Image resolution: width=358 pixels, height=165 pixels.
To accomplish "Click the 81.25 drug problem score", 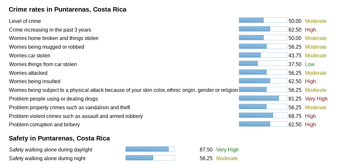I will tap(295, 99).
